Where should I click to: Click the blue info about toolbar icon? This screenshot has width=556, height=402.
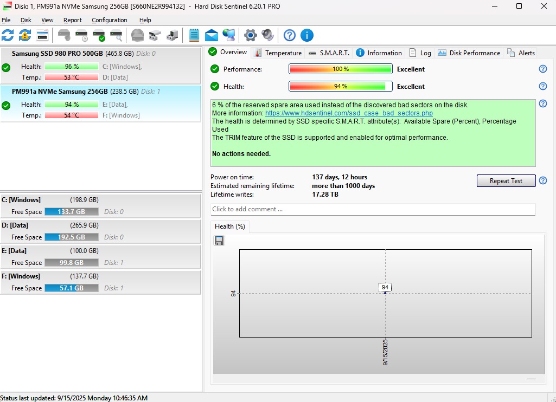click(x=307, y=35)
